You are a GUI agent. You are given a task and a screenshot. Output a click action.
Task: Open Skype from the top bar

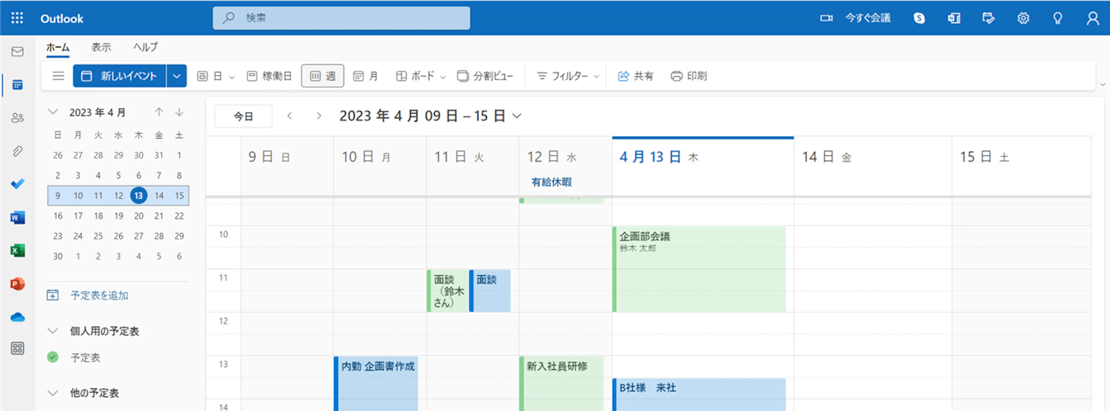tap(919, 18)
